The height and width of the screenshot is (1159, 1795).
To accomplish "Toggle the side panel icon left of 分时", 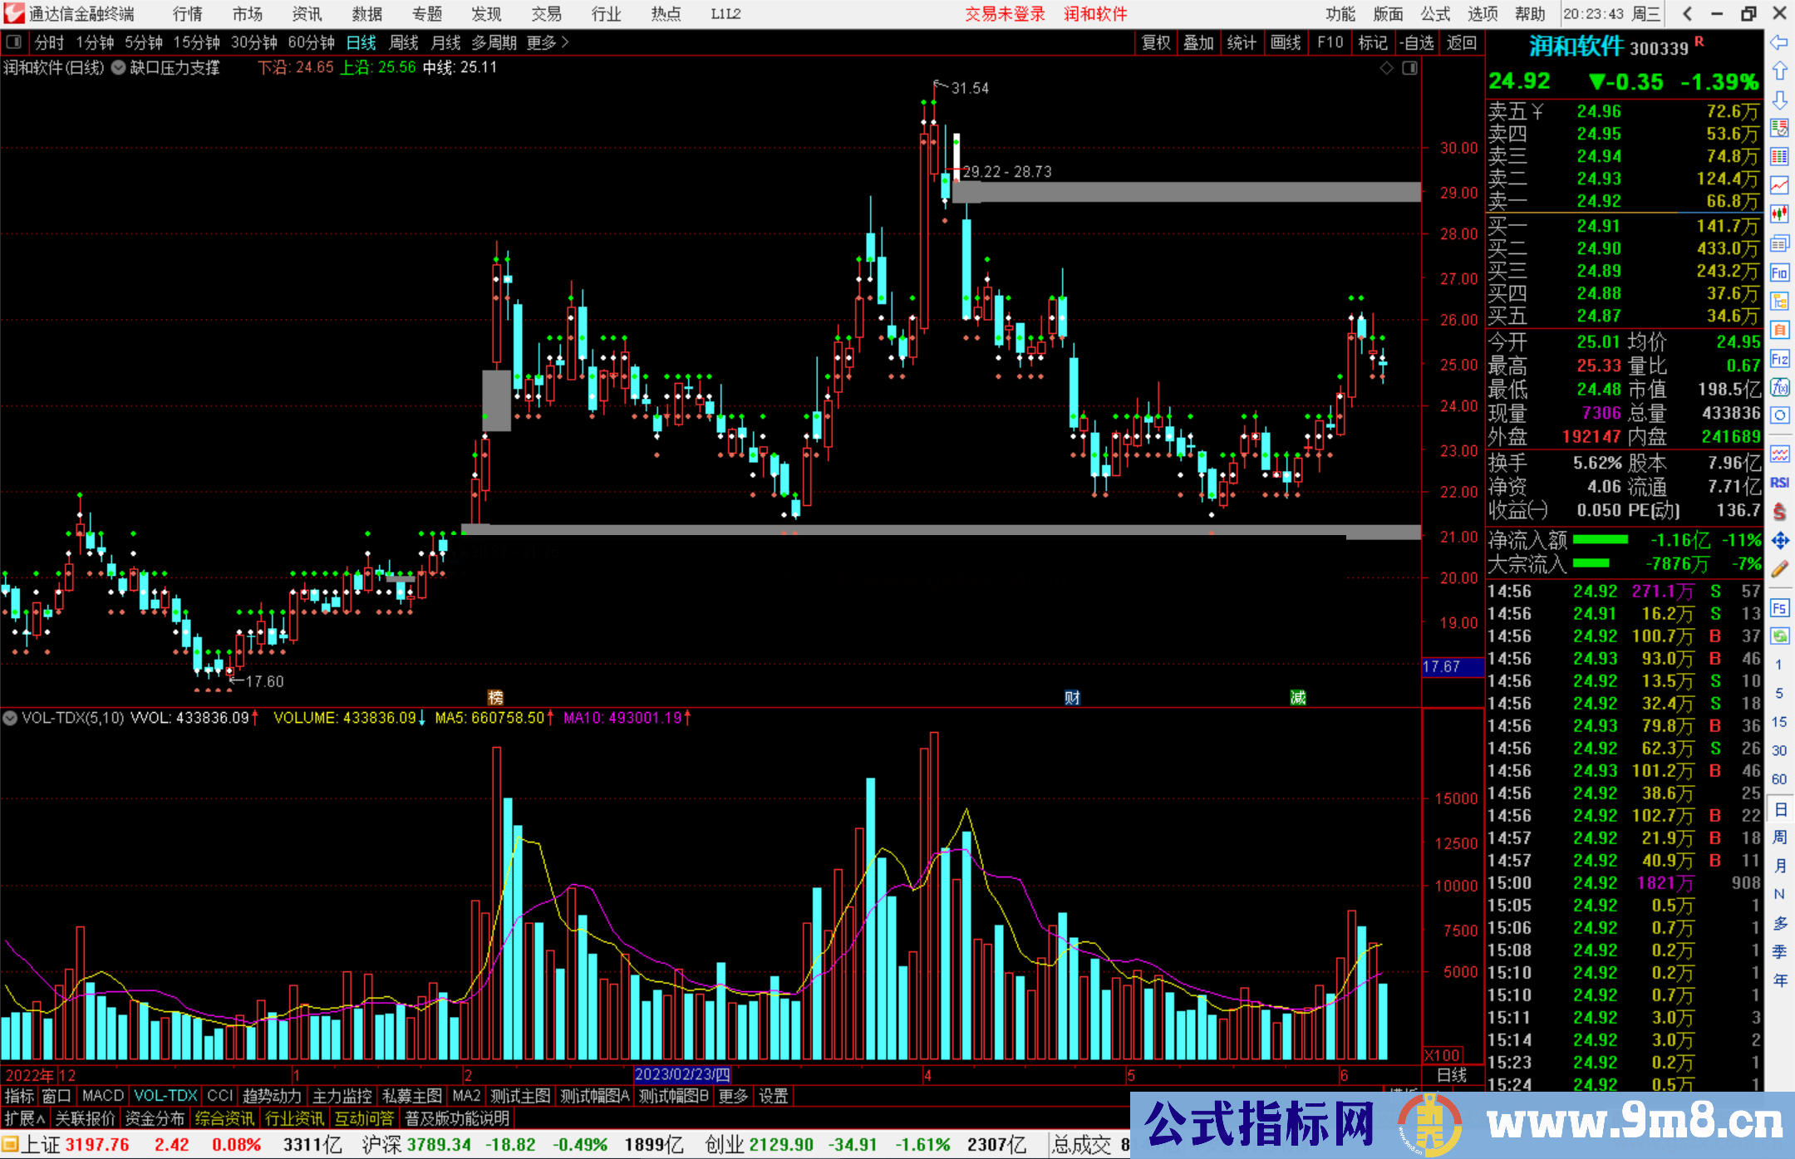I will tap(13, 42).
